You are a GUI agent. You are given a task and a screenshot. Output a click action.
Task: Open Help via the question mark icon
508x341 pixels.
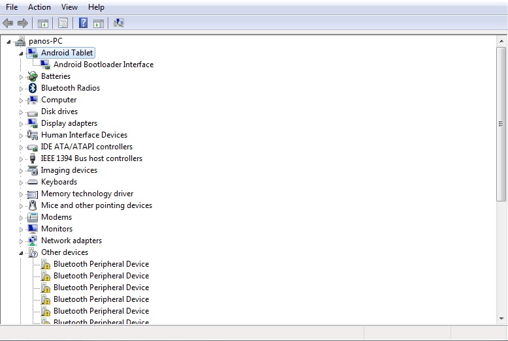(x=83, y=23)
